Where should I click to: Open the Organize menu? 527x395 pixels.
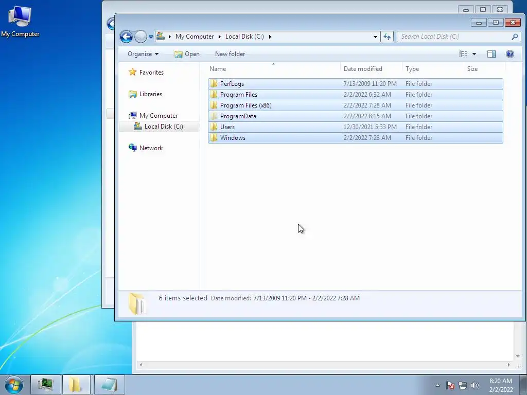tap(143, 54)
